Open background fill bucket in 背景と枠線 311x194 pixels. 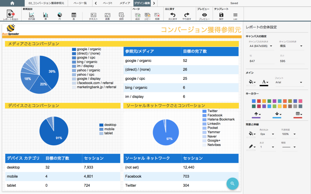point(252,134)
